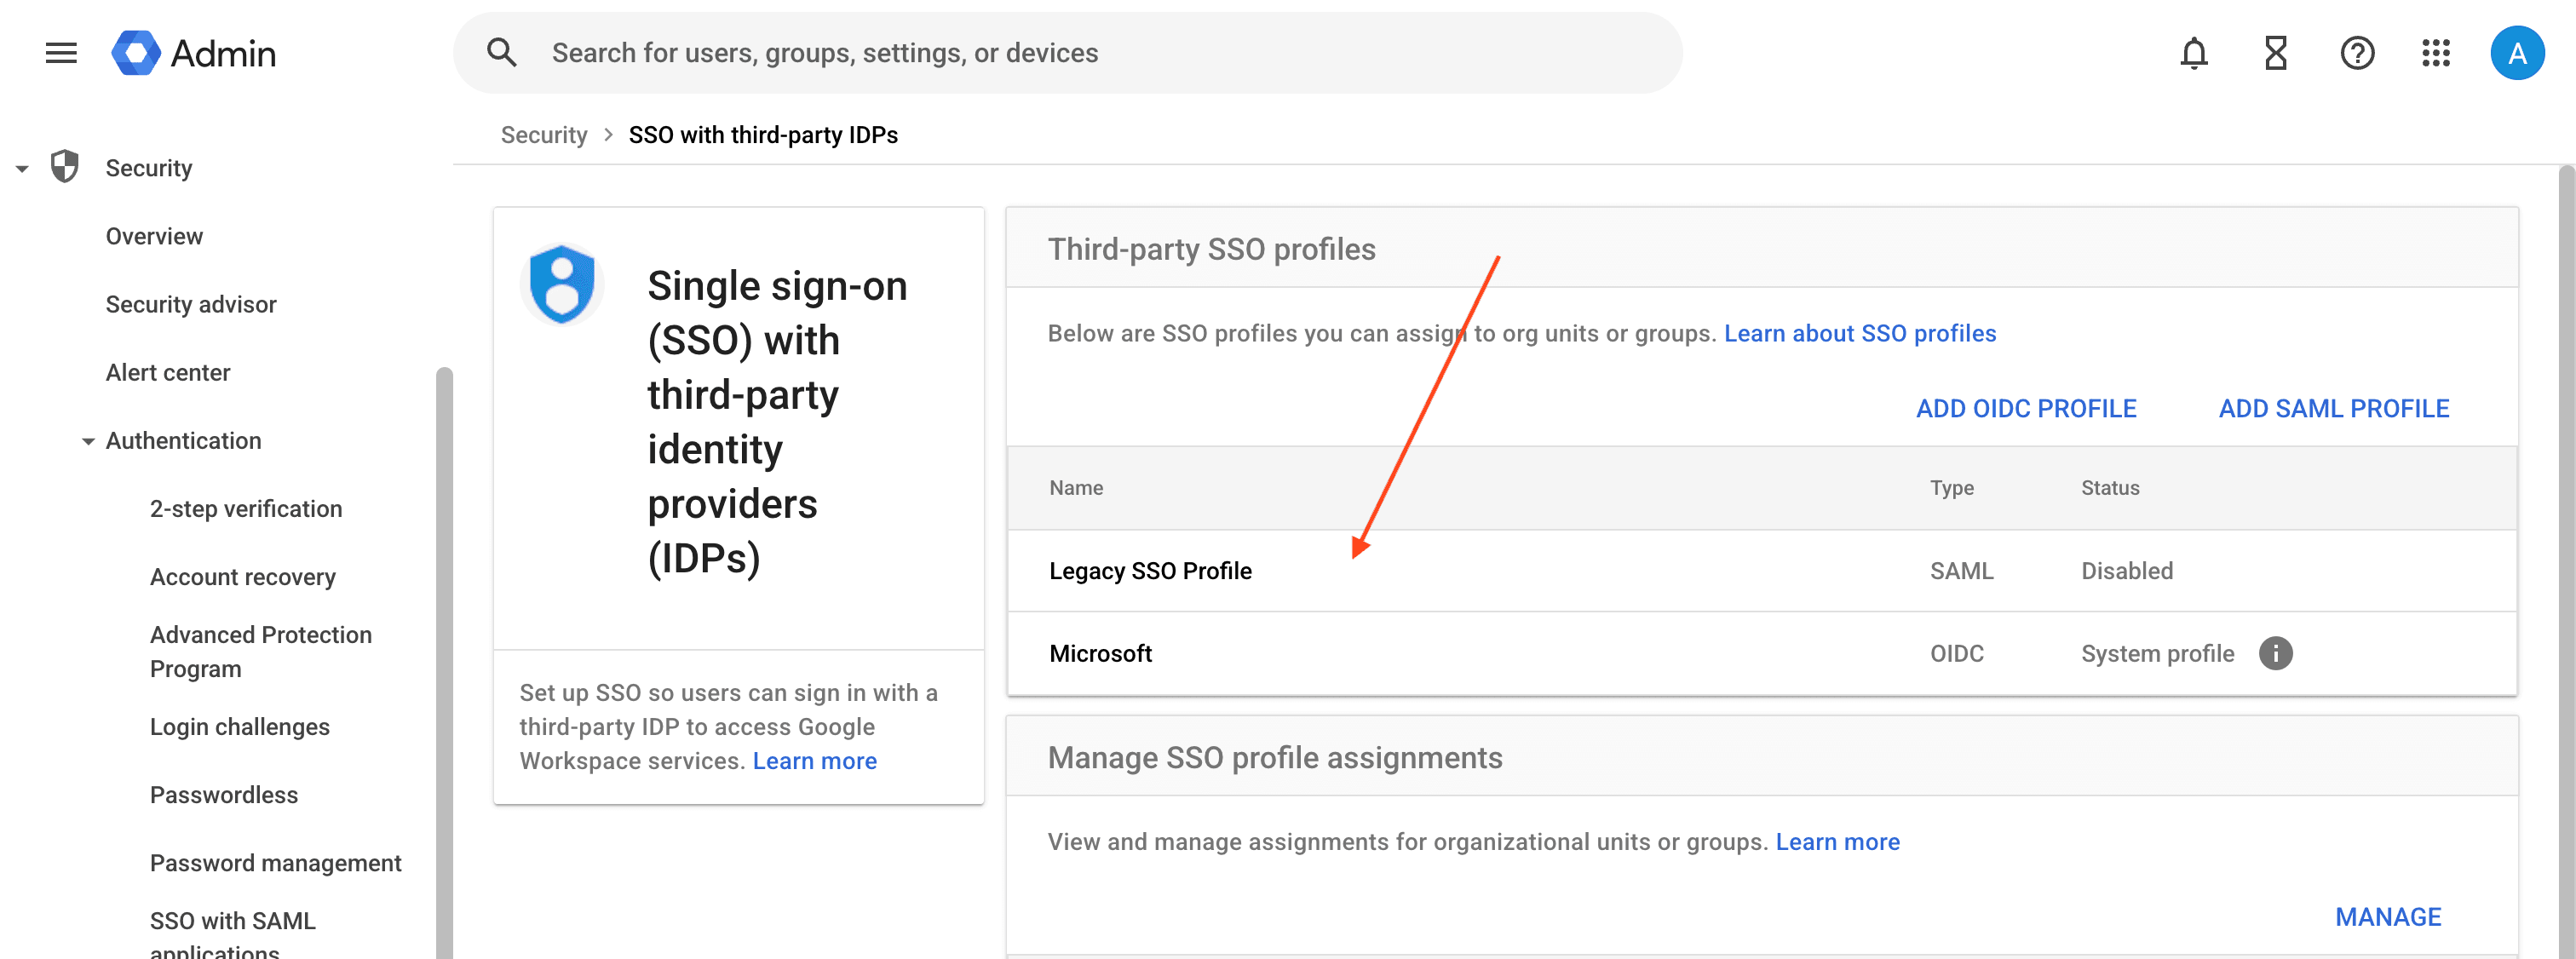2576x959 pixels.
Task: Open the notifications bell
Action: tap(2194, 53)
